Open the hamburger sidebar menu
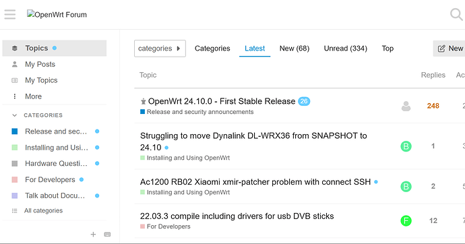The height and width of the screenshot is (244, 465). tap(10, 14)
